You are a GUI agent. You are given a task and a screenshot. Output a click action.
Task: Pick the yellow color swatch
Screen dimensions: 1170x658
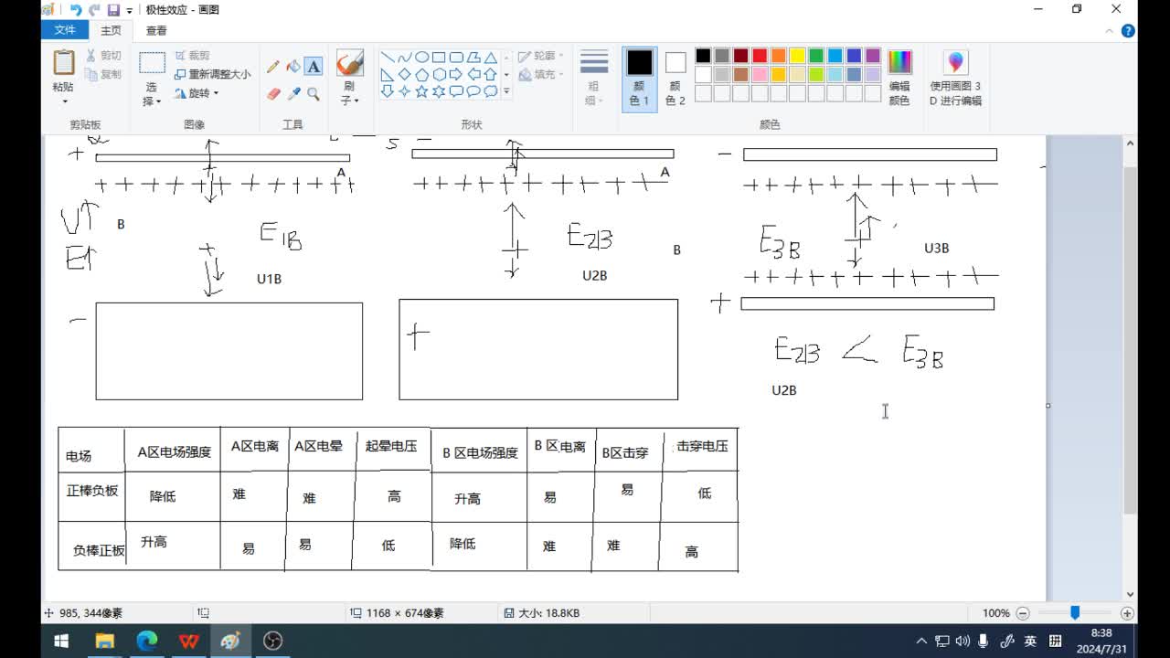[x=797, y=56]
